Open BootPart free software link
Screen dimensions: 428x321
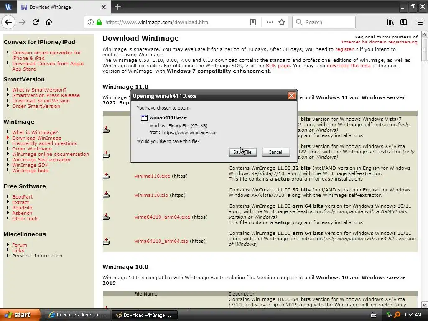pyautogui.click(x=22, y=197)
